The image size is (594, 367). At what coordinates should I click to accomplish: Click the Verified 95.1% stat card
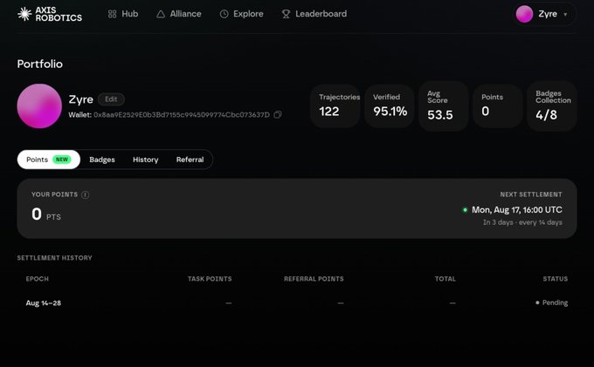(390, 105)
